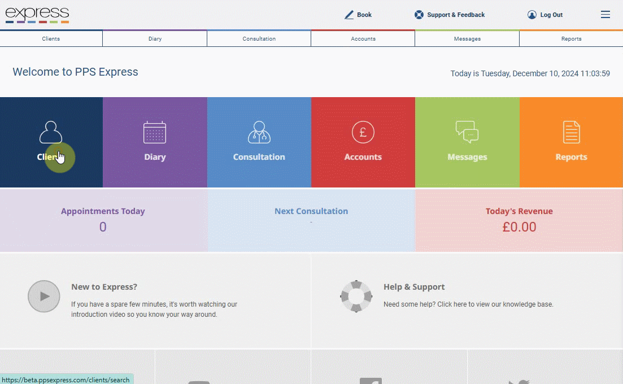Click the Help & Support lifebuoy icon
623x384 pixels.
356,296
